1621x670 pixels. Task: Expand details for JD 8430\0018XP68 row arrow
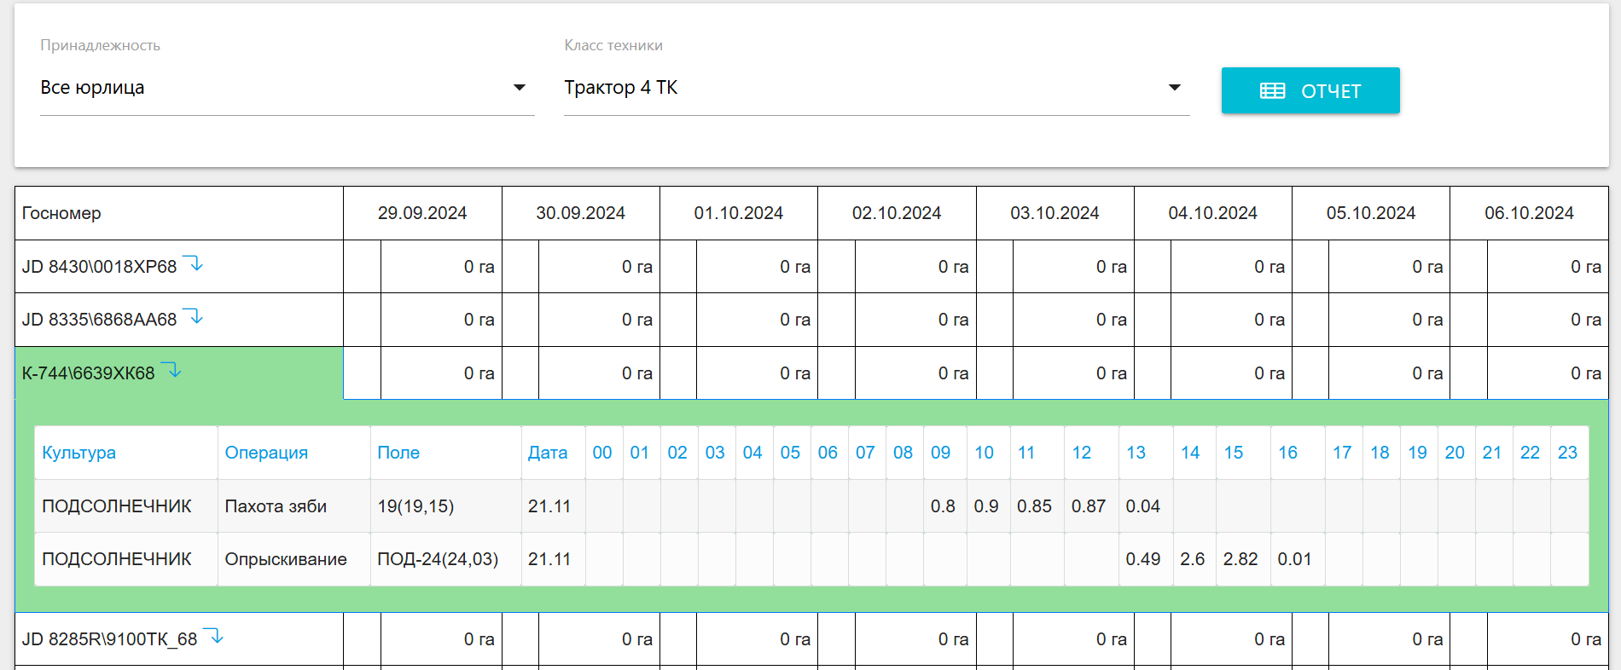click(195, 264)
